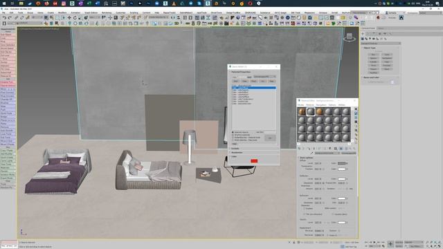
Task: Click the large button beside dialog radio options
Action: tap(270, 138)
